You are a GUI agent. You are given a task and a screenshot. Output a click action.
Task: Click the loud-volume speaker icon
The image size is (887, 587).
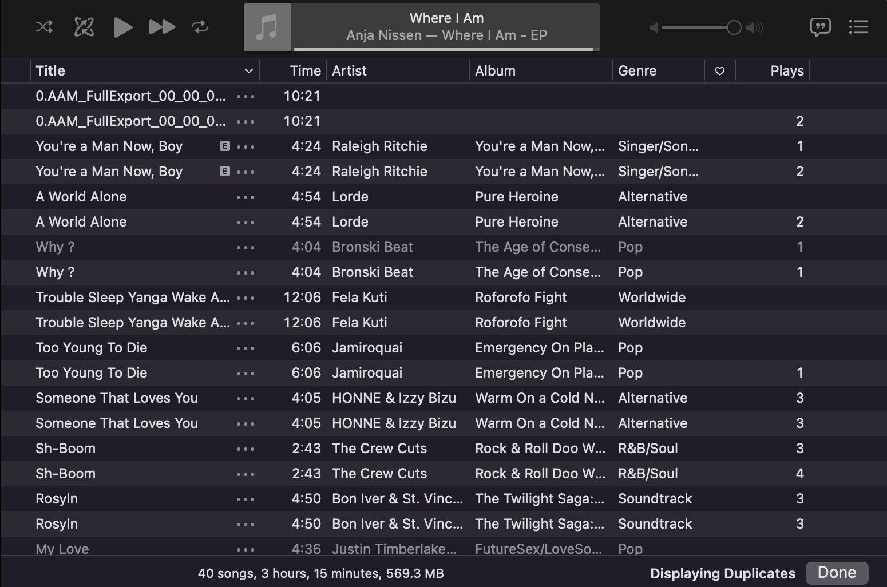point(755,27)
